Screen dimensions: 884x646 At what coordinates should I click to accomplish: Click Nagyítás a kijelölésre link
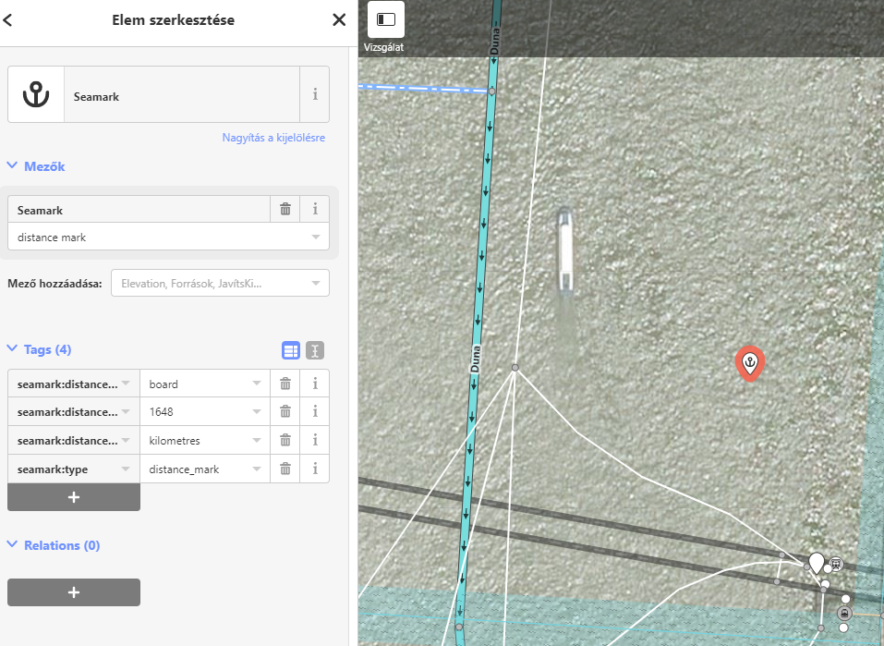pos(273,138)
